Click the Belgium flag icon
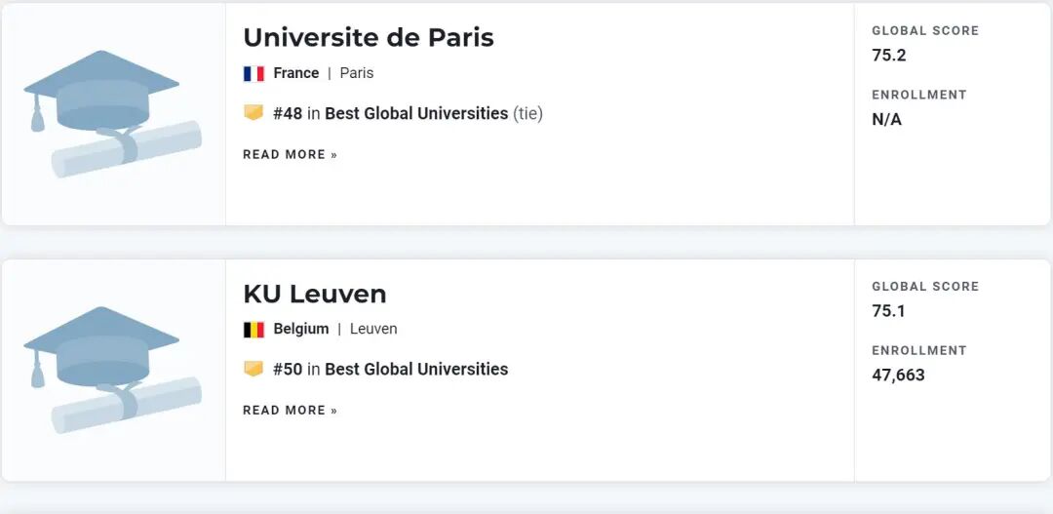Image resolution: width=1053 pixels, height=514 pixels. point(253,330)
